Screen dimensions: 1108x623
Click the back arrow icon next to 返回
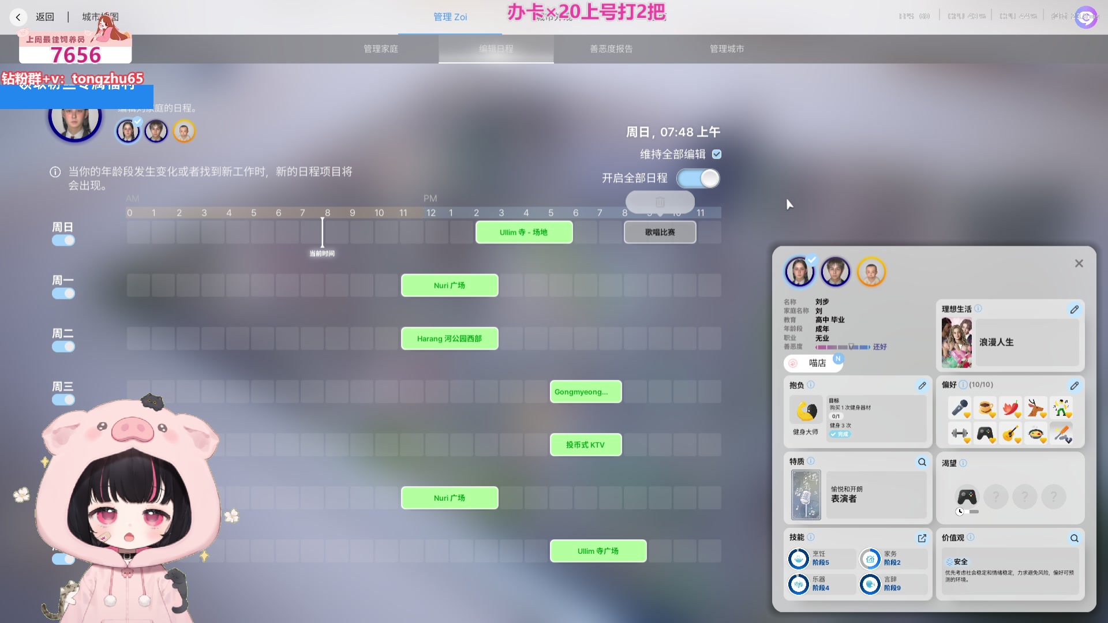coord(18,17)
